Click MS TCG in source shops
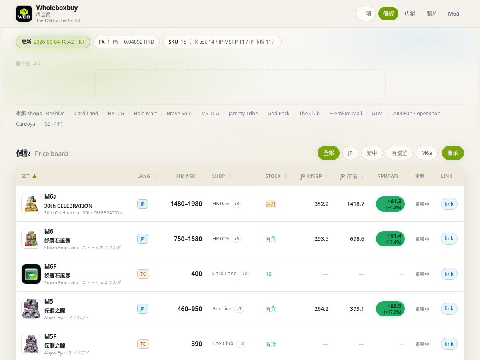 point(210,114)
